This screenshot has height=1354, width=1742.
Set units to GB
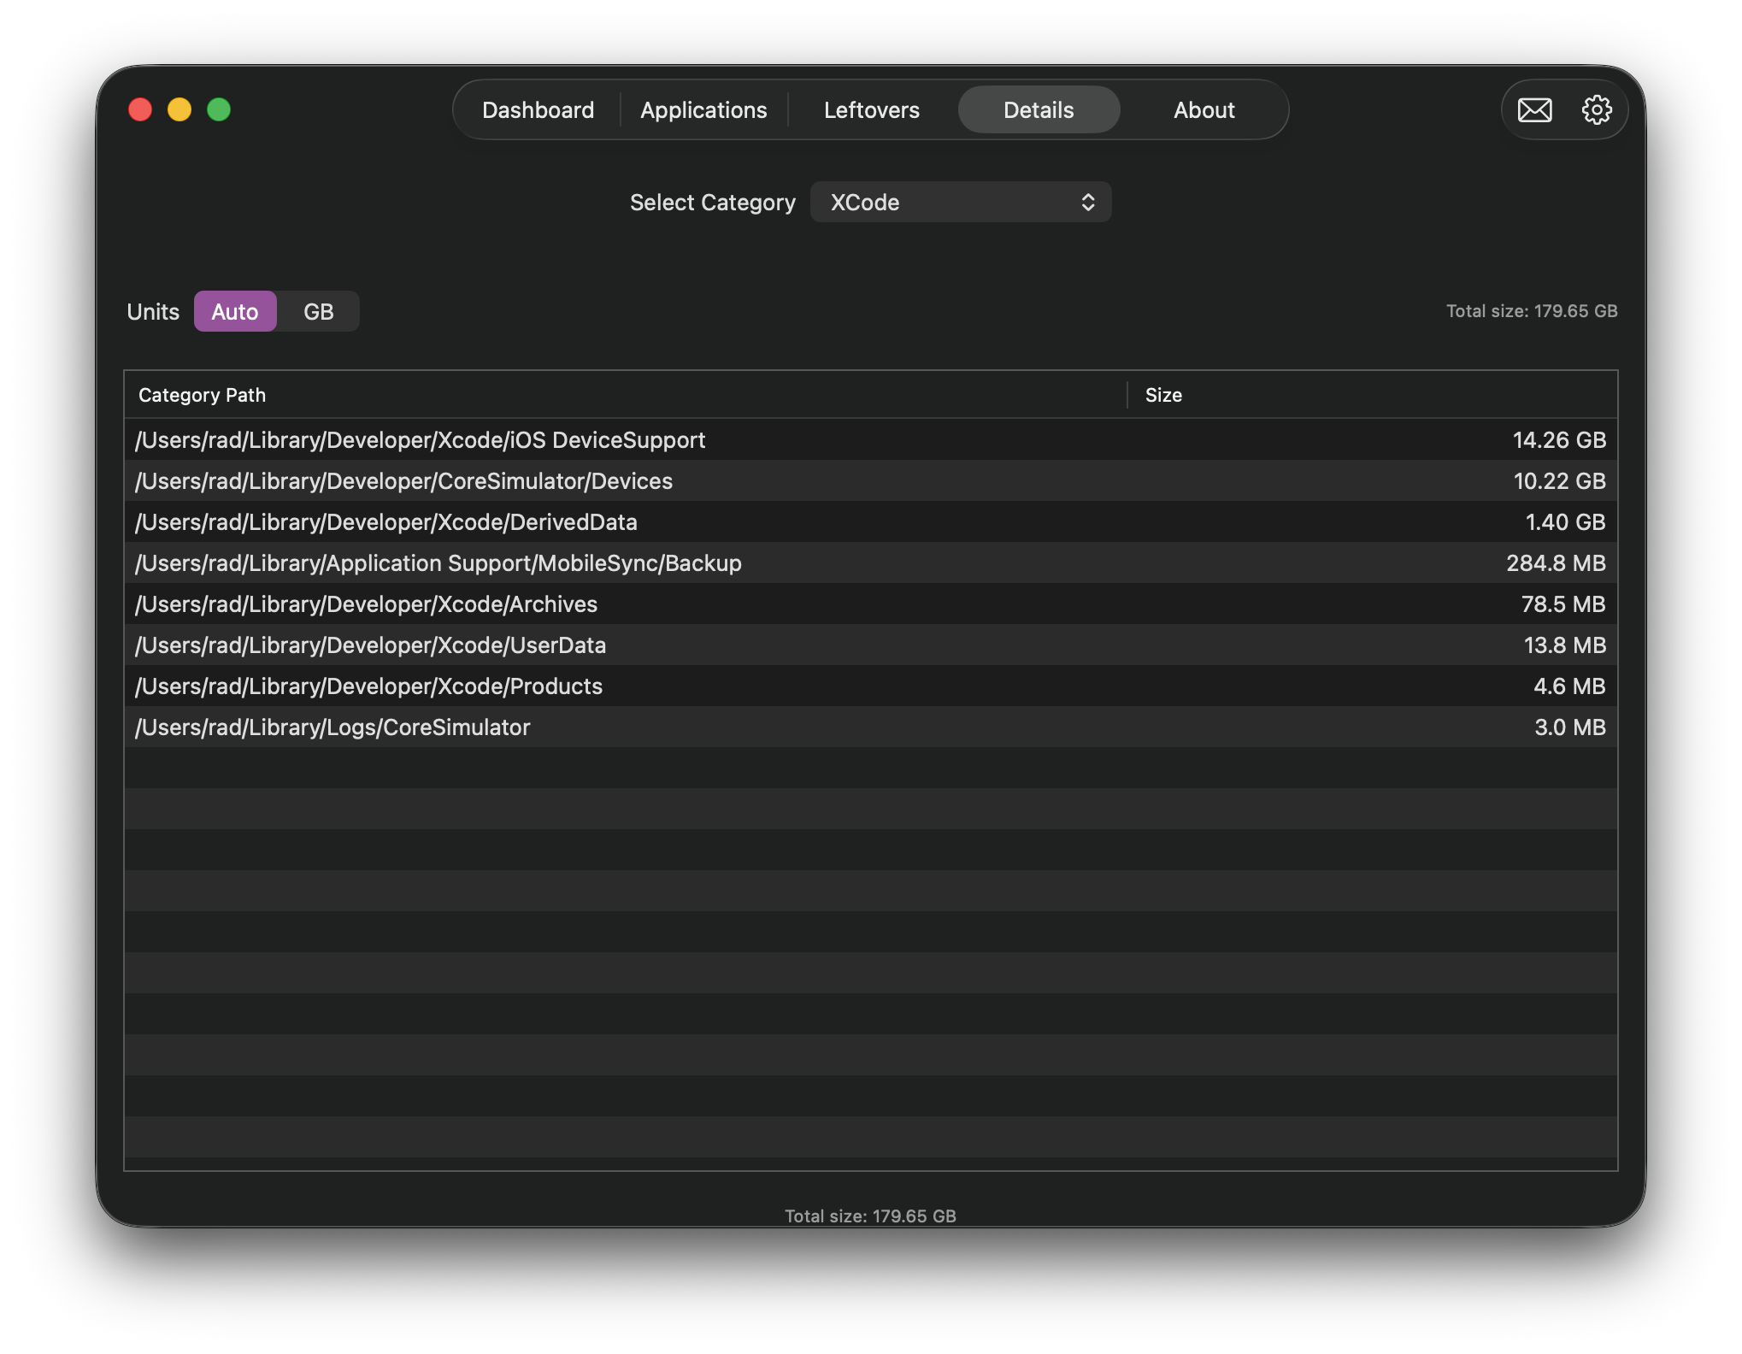[x=318, y=312]
